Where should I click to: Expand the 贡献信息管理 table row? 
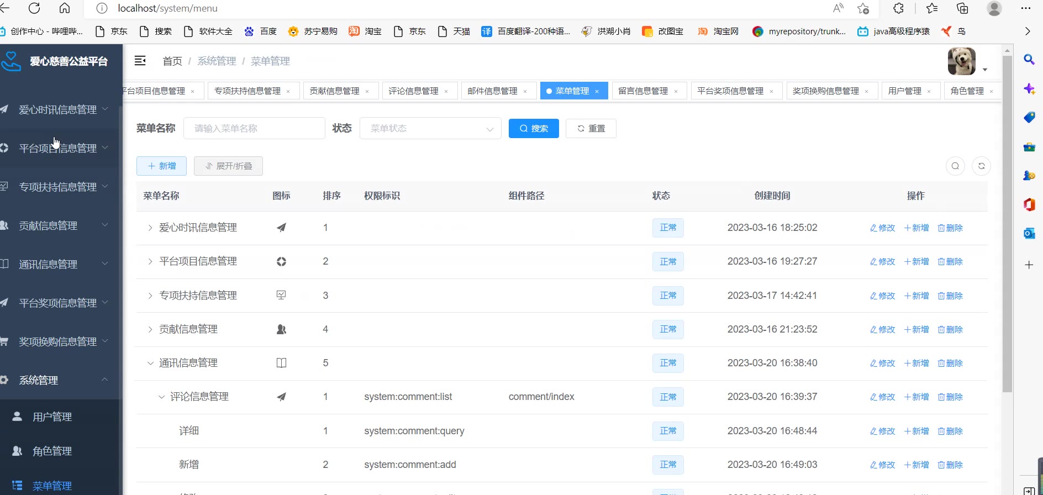150,329
